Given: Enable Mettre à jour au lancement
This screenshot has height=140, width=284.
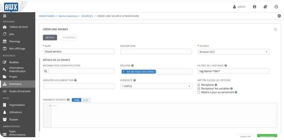Looking at the screenshot, I should click(199, 92).
